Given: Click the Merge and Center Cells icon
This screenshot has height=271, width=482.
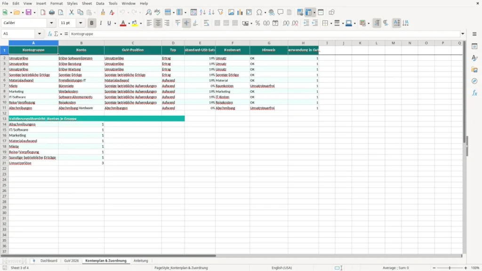Looking at the screenshot, I should [x=217, y=23].
